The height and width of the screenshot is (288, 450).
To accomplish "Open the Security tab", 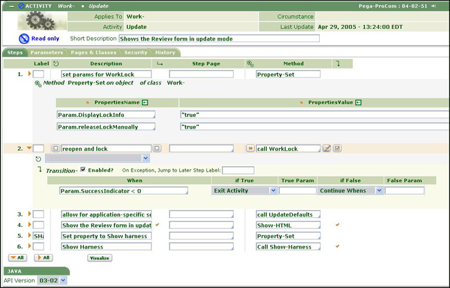I will 136,53.
